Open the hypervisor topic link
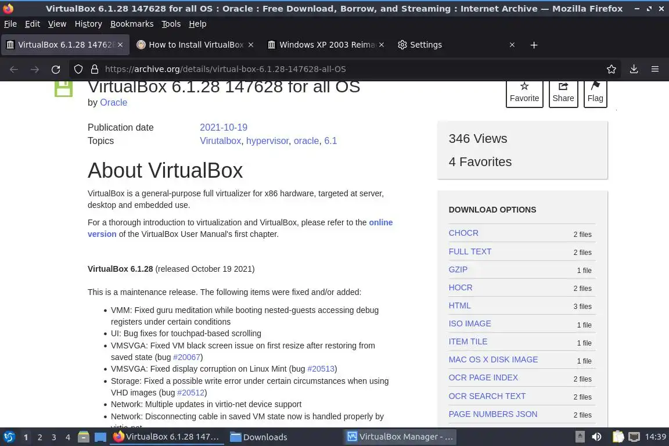The height and width of the screenshot is (446, 669). pyautogui.click(x=268, y=141)
